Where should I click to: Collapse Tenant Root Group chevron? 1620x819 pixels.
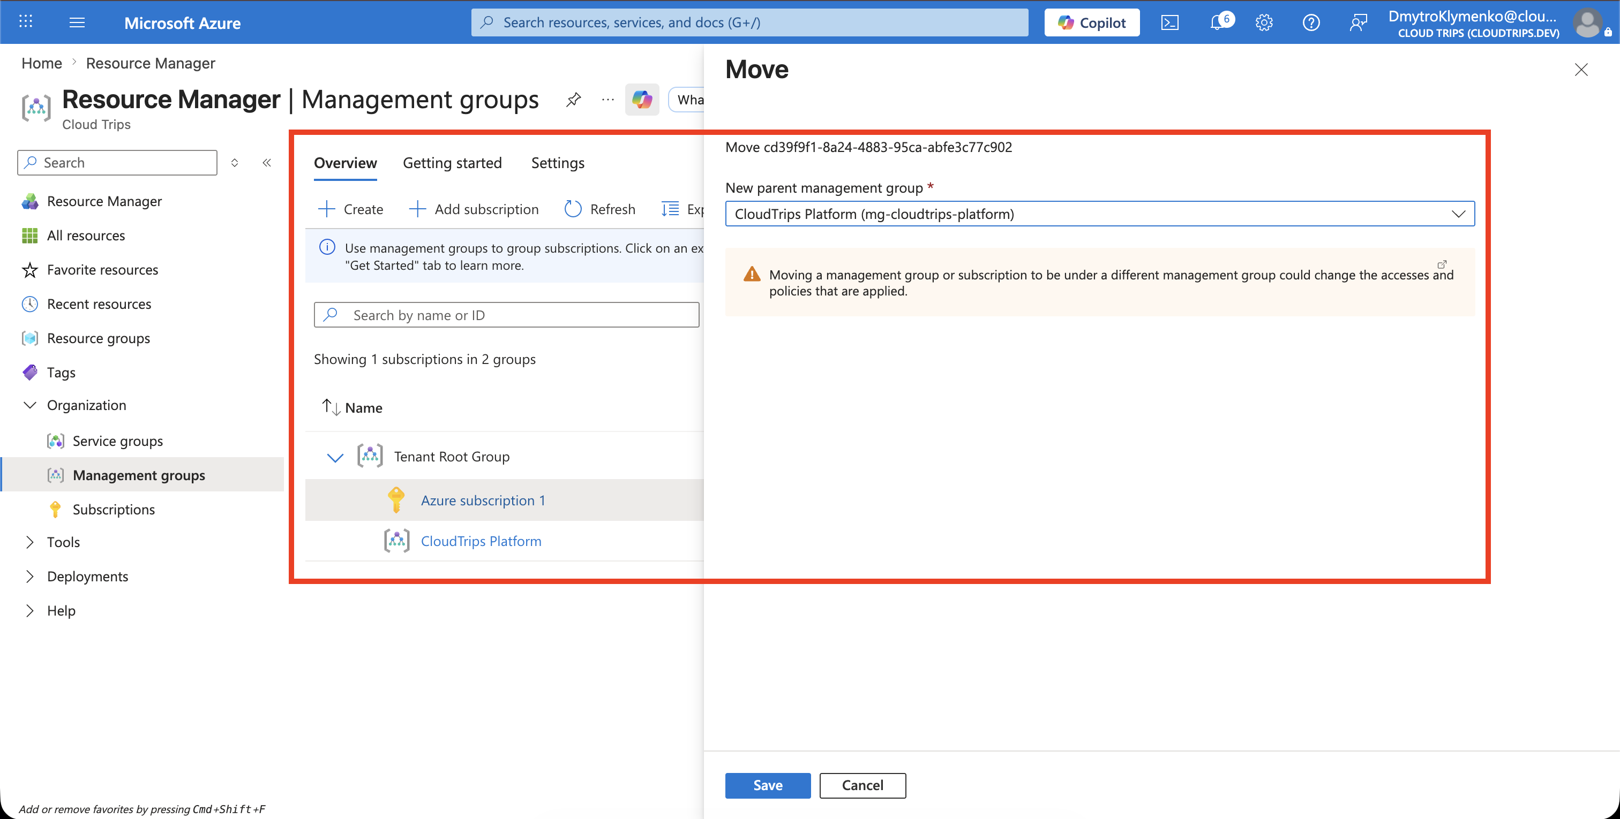click(x=335, y=457)
